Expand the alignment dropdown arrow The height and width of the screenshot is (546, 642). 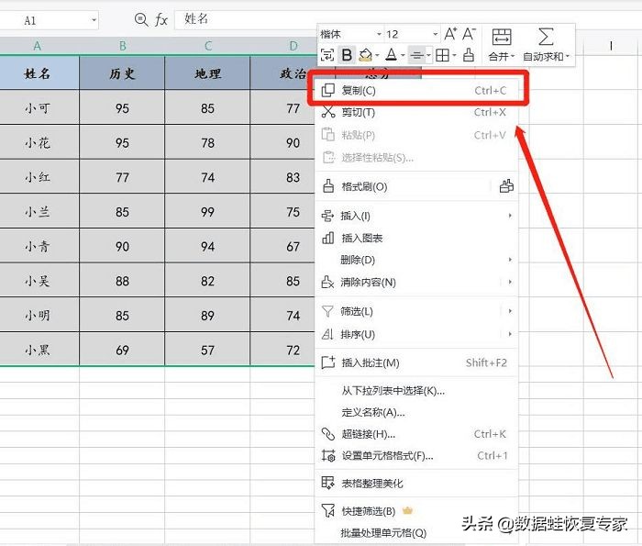[x=428, y=55]
